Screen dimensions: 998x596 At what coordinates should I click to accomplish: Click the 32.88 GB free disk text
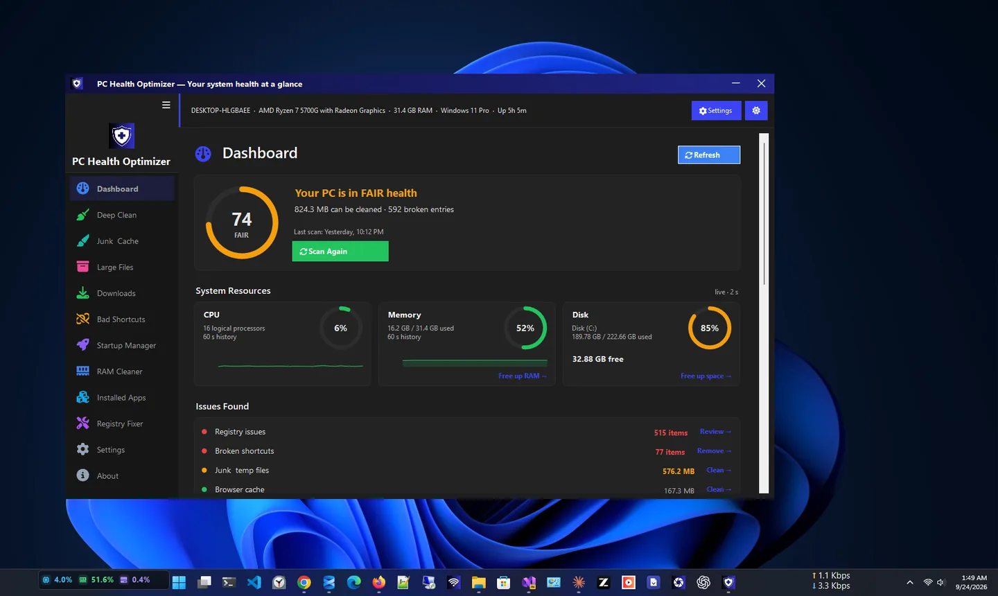tap(598, 359)
